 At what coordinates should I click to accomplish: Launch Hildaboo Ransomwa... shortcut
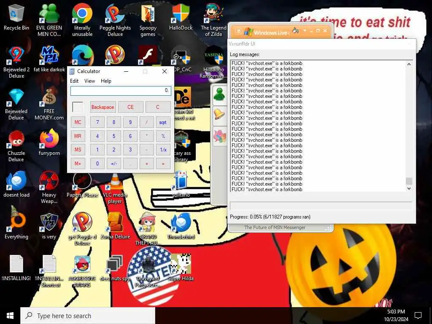coord(213,62)
